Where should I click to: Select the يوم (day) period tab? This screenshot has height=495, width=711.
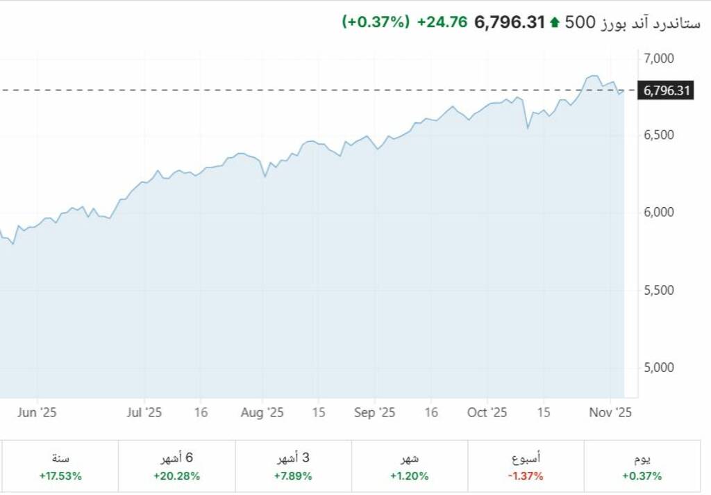642,467
